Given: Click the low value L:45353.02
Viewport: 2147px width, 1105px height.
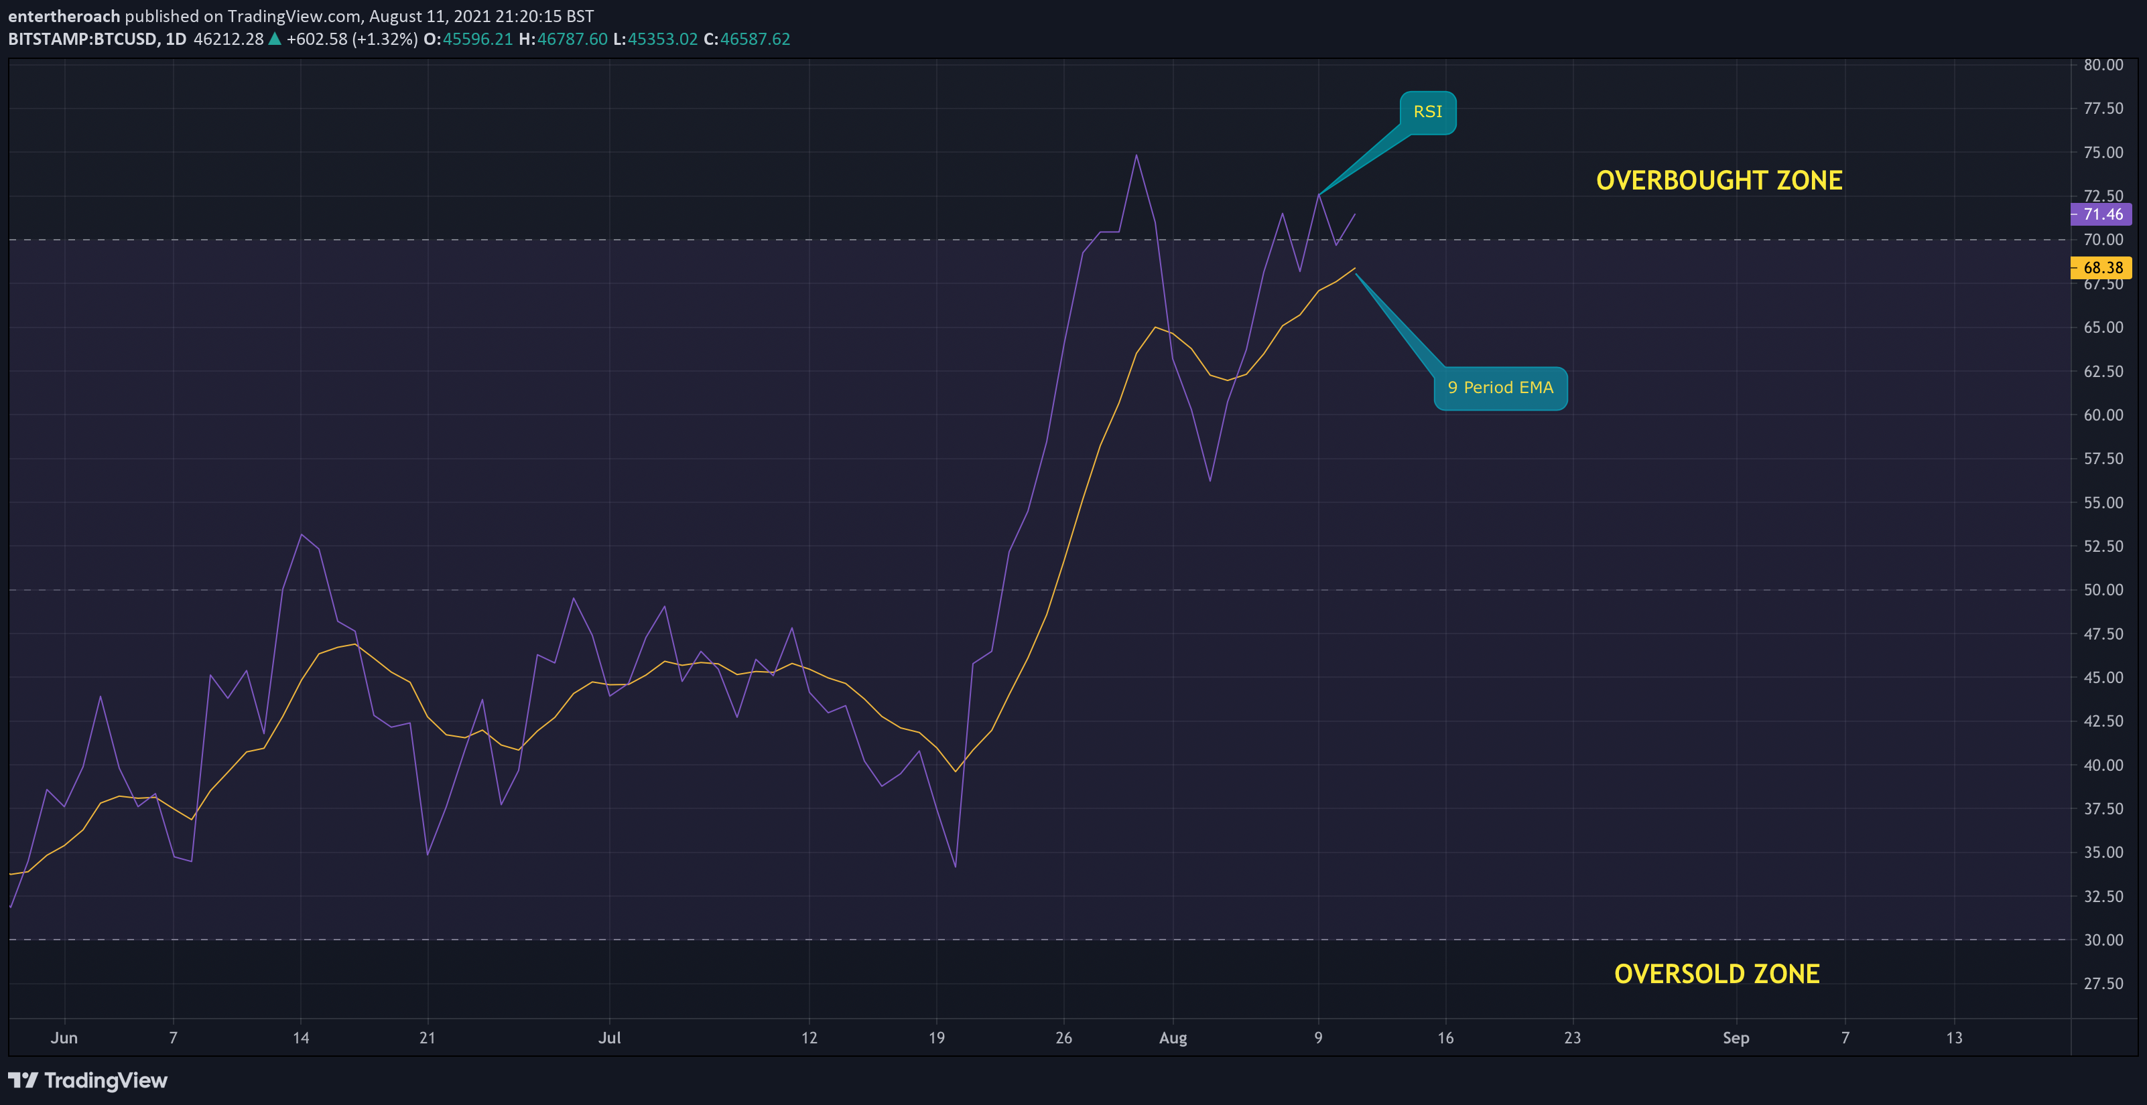Looking at the screenshot, I should pyautogui.click(x=655, y=39).
